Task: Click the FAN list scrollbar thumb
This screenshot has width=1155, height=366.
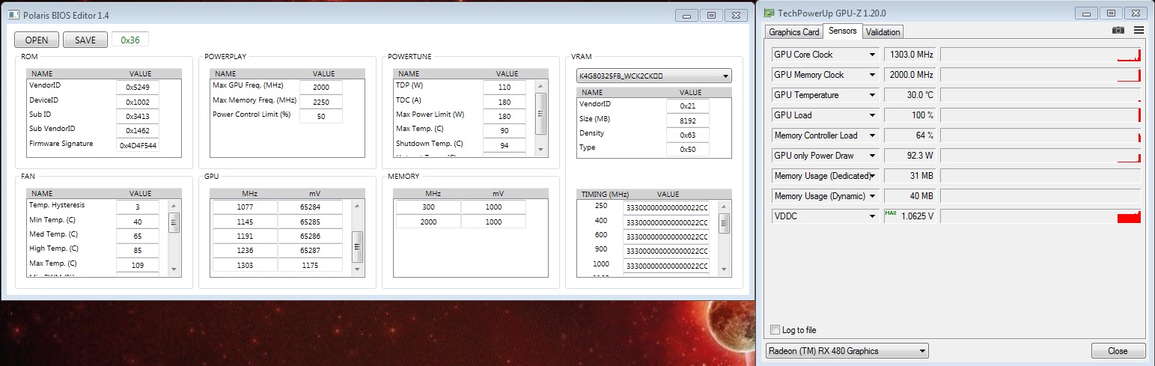Action: (174, 221)
